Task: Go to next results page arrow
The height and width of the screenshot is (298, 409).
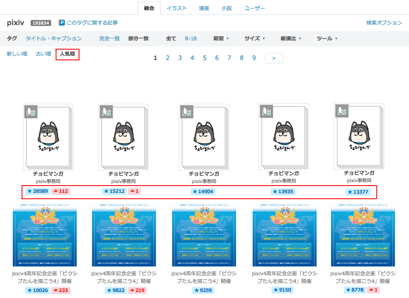Action: coord(274,58)
